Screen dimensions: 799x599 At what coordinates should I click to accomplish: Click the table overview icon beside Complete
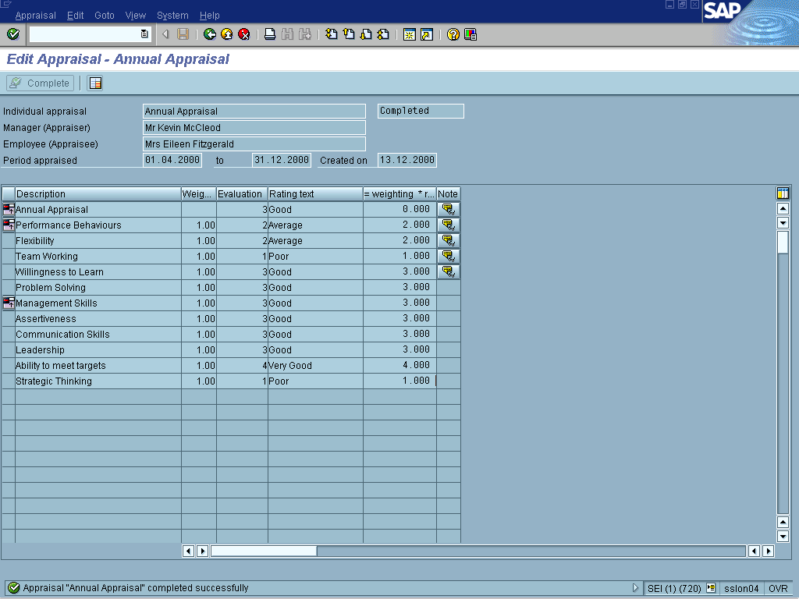tap(95, 83)
